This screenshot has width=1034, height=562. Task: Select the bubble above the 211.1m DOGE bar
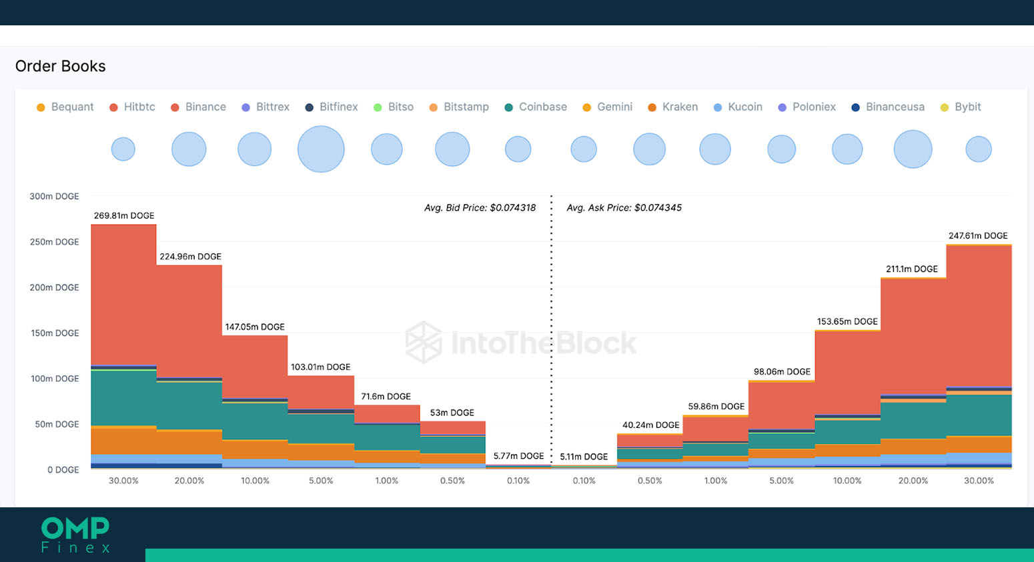point(913,149)
